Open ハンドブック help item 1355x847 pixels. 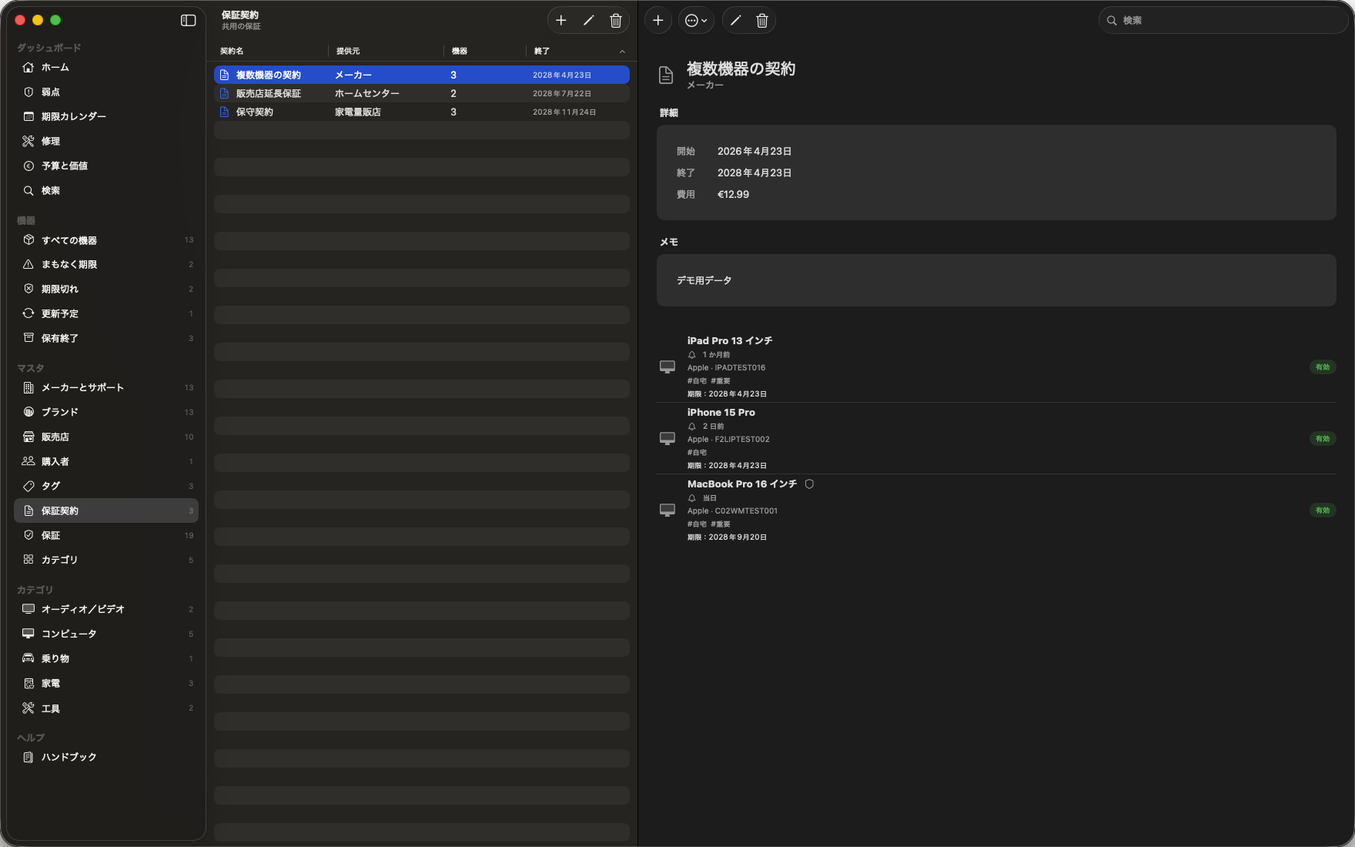(106, 758)
